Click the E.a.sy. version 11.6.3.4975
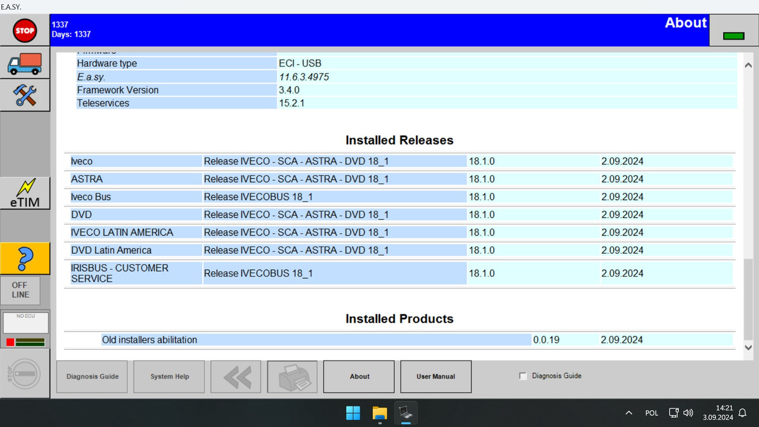The height and width of the screenshot is (427, 759). [x=304, y=77]
